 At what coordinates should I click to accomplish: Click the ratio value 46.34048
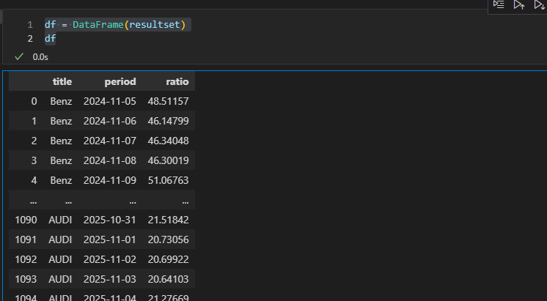[x=168, y=141]
